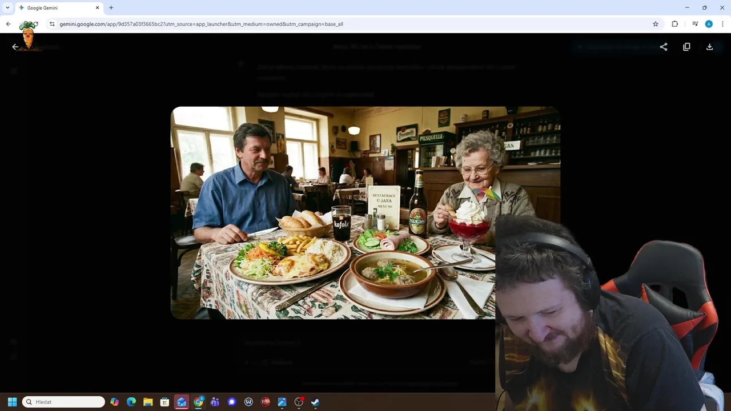The height and width of the screenshot is (411, 731).
Task: Go back in the browser
Action: coord(8,24)
